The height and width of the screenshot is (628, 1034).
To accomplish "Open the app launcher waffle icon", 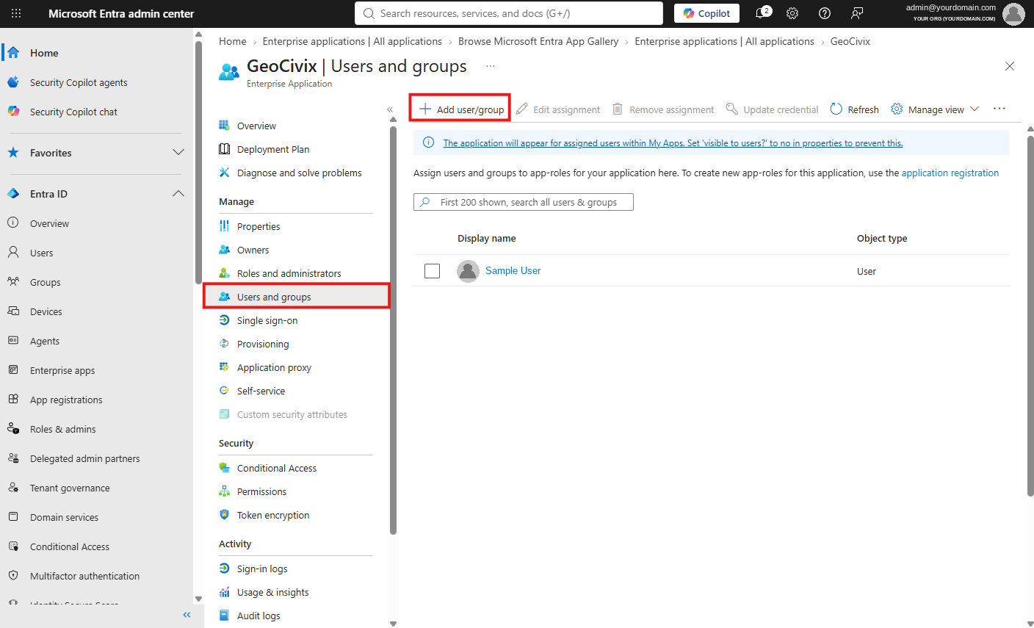I will tap(16, 13).
